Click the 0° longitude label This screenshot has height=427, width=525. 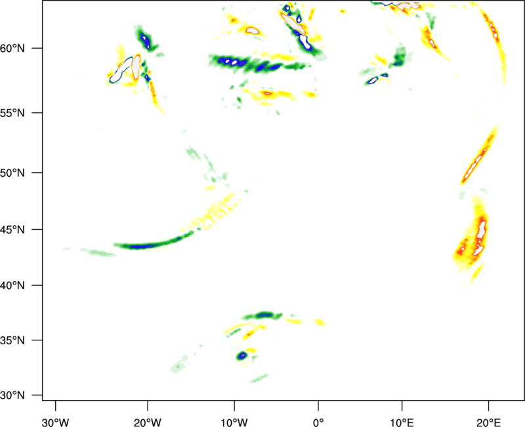(318, 422)
